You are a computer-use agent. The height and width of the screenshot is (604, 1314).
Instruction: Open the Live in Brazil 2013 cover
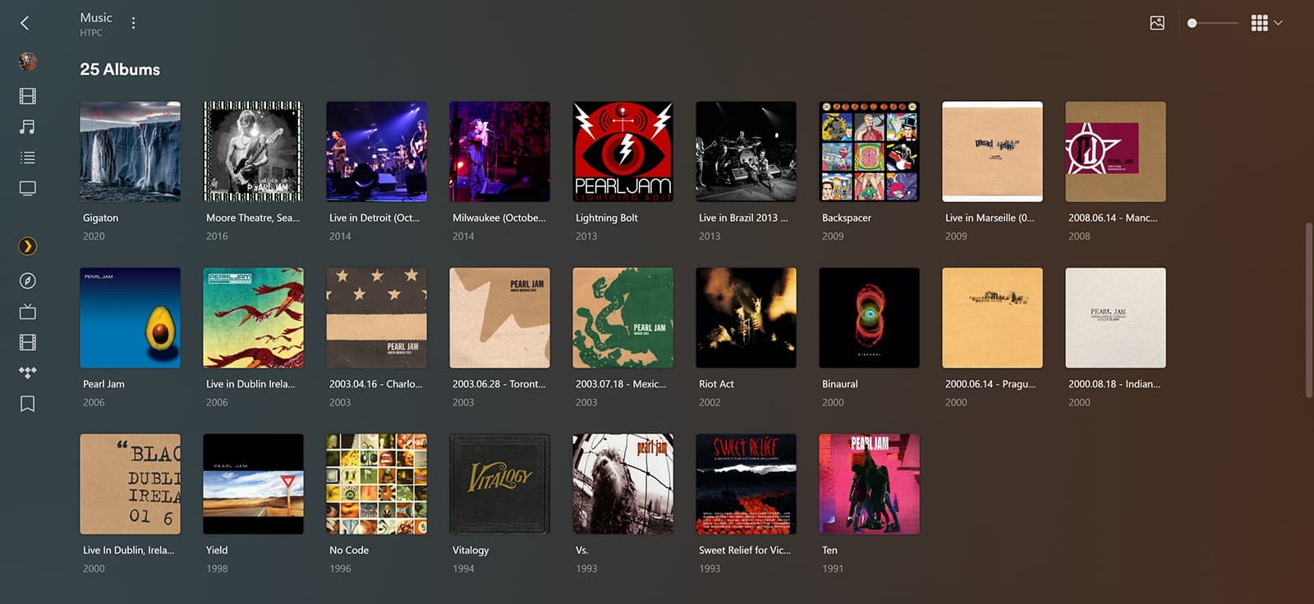tap(746, 152)
